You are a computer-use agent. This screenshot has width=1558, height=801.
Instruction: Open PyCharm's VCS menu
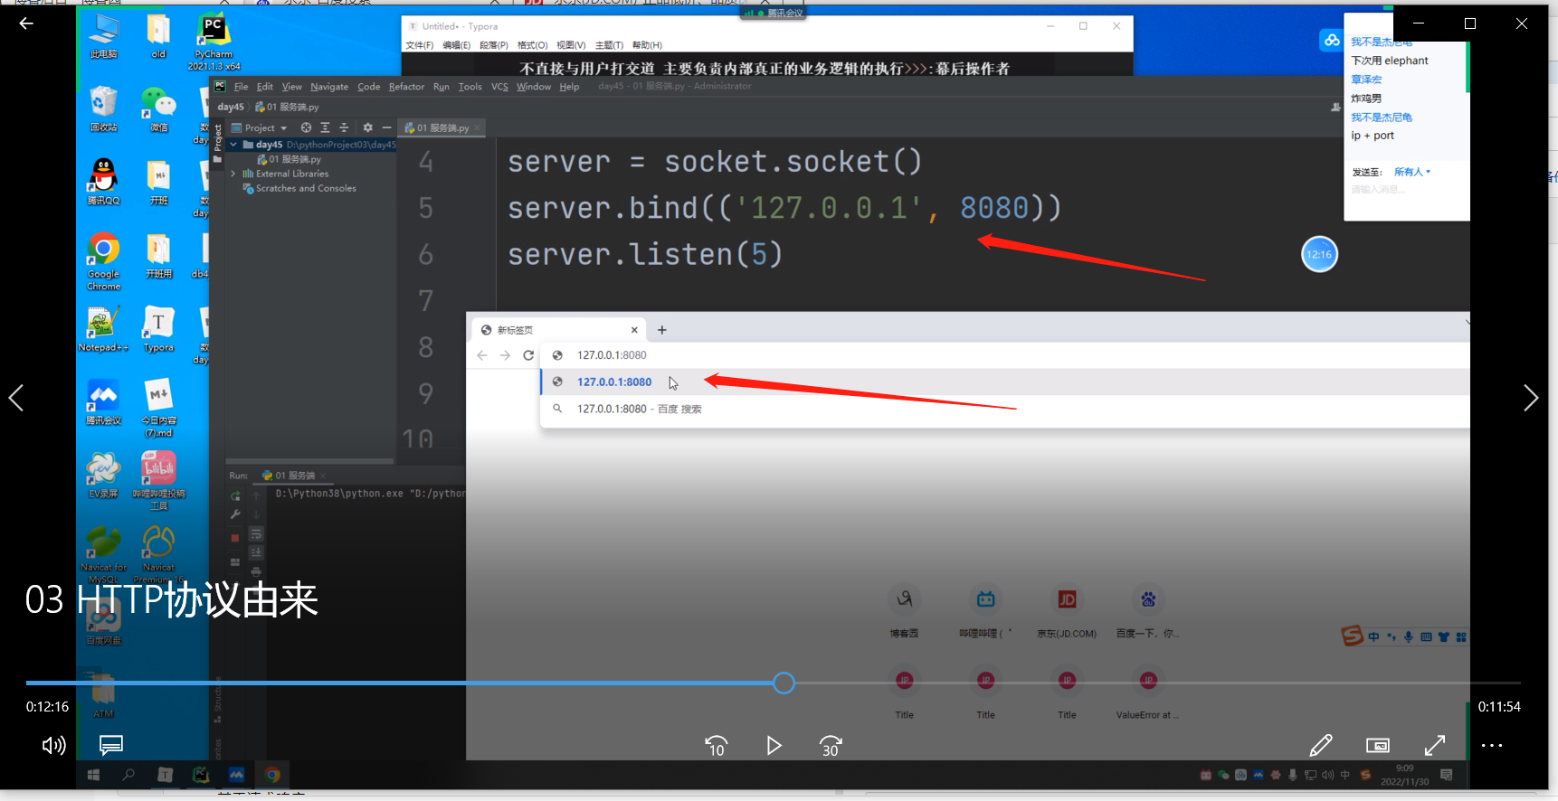click(499, 87)
